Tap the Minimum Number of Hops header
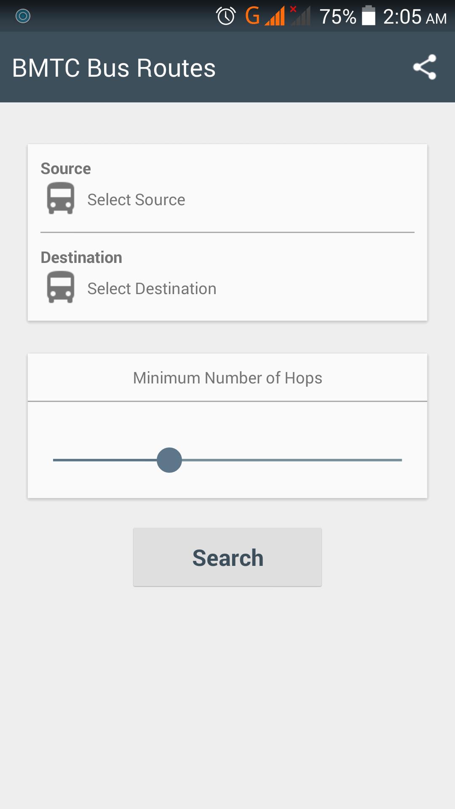The width and height of the screenshot is (455, 809). (x=227, y=378)
